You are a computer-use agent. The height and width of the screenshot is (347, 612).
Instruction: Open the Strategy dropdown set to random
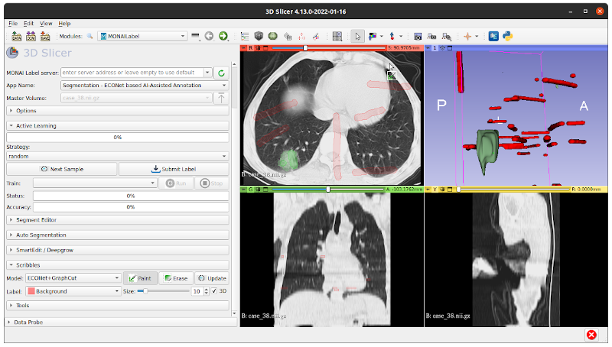point(118,156)
